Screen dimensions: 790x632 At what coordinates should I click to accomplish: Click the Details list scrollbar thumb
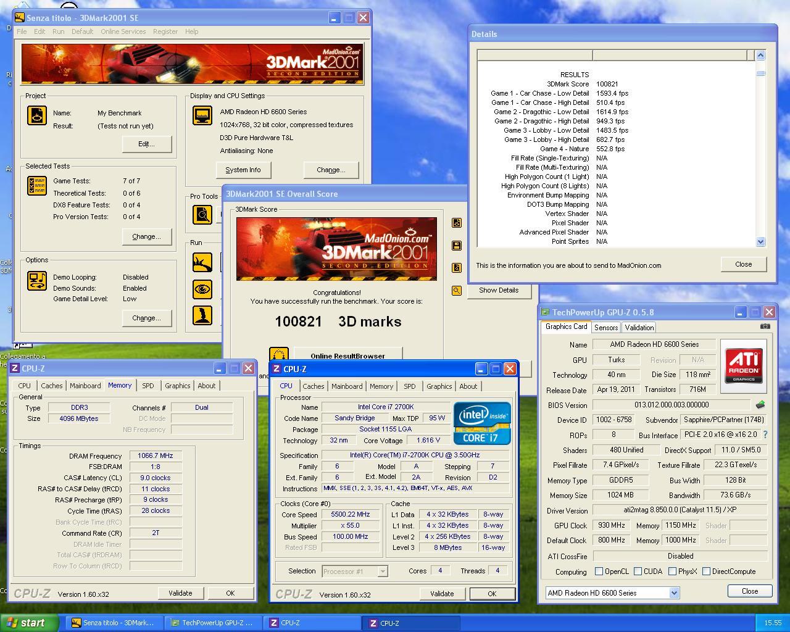[x=760, y=73]
